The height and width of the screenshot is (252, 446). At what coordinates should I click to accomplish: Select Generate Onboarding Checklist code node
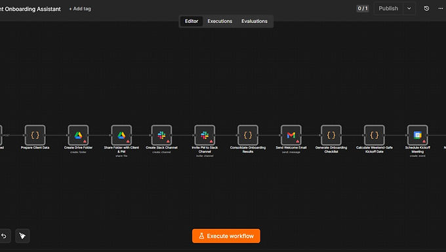click(x=331, y=135)
